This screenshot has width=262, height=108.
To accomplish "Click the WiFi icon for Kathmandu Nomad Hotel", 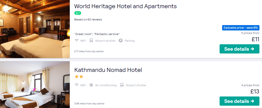I will coord(76,85).
